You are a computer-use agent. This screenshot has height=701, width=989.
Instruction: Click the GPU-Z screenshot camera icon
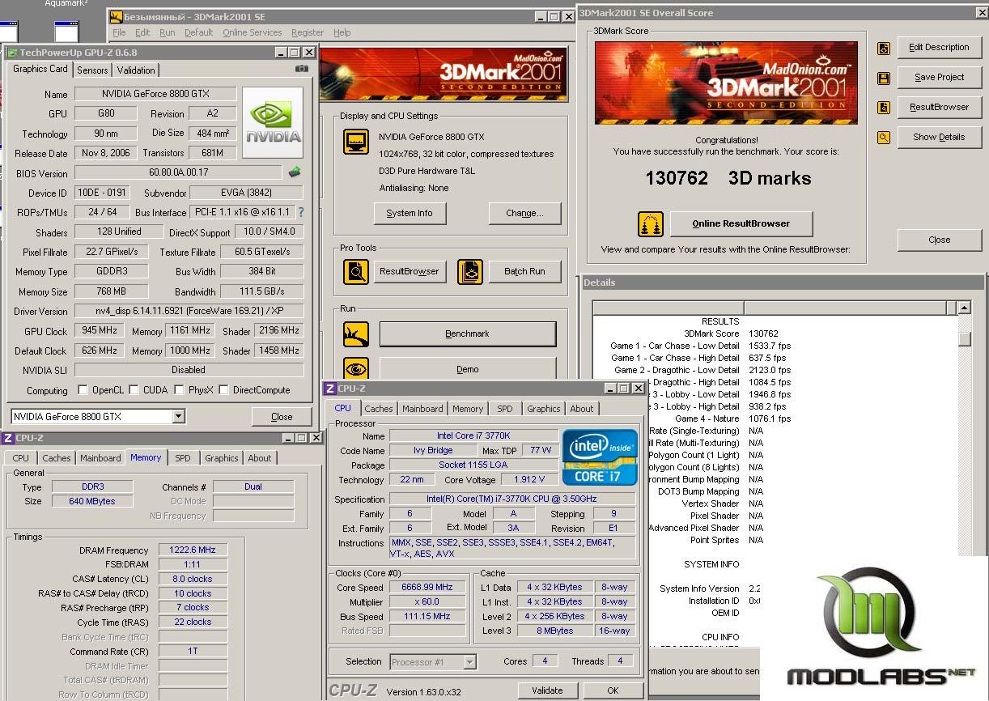(302, 70)
